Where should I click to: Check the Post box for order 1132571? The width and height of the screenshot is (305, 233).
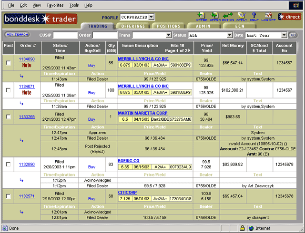(x=8, y=196)
